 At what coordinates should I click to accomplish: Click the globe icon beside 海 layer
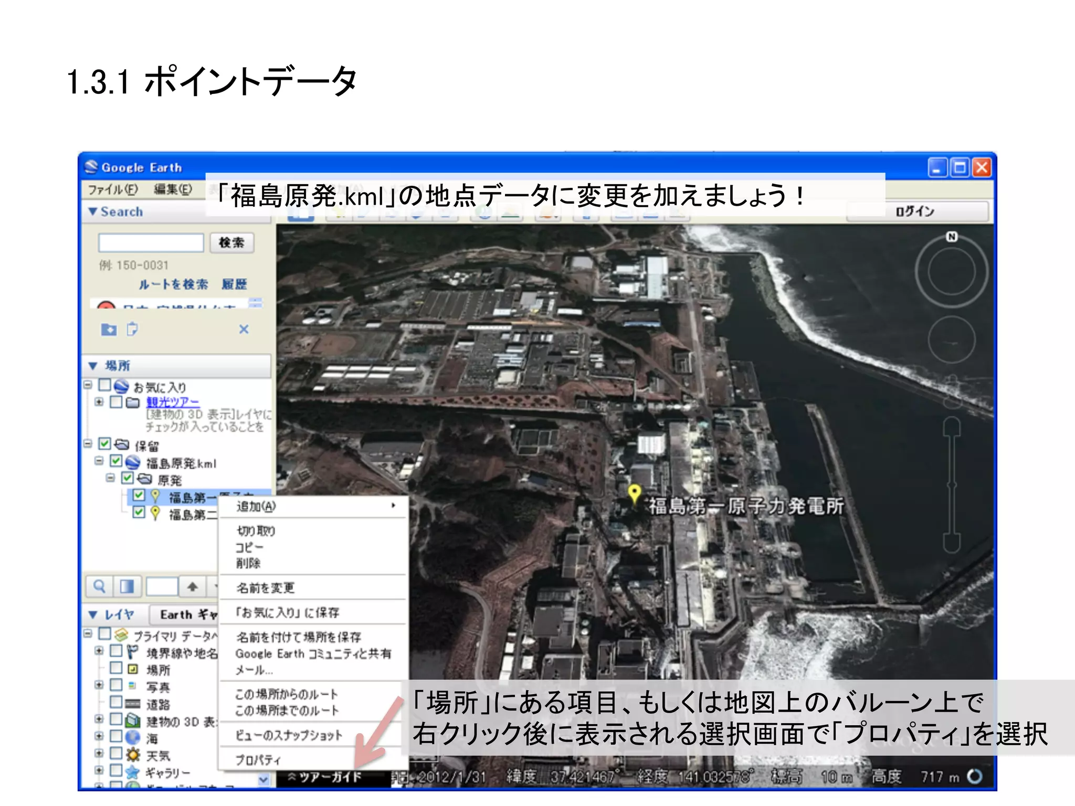pyautogui.click(x=133, y=737)
